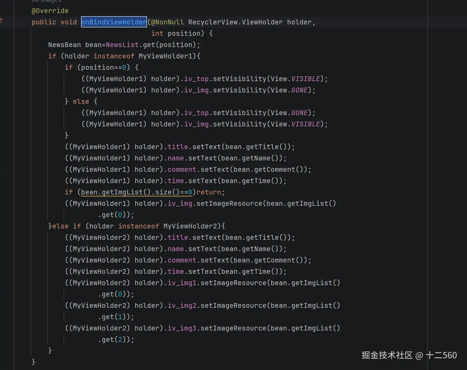The image size is (467, 370).
Task: Click the 'void' return type keyword
Action: [69, 22]
